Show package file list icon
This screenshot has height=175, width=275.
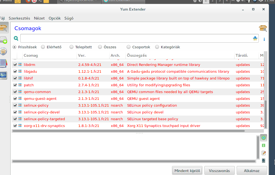263,161
